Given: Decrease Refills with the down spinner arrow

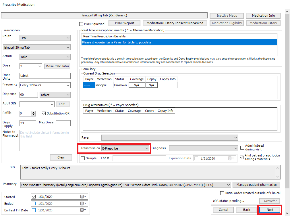Looking at the screenshot, I should click(34, 115).
